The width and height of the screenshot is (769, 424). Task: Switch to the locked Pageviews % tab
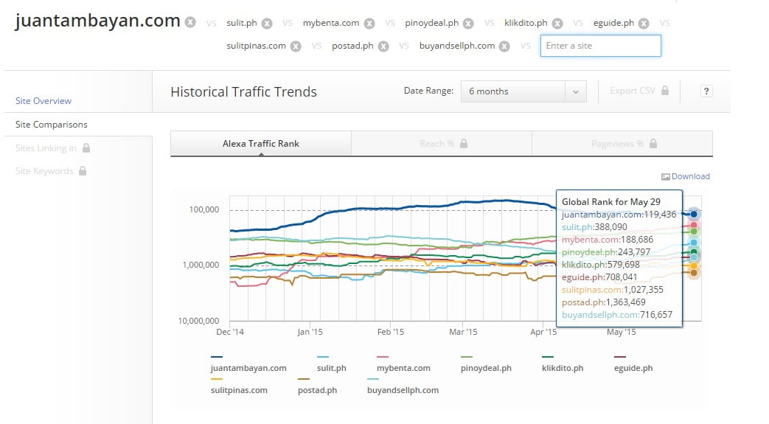click(622, 144)
